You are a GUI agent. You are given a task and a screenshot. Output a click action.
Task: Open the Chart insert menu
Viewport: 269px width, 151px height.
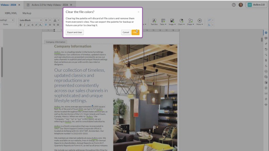tap(181, 22)
